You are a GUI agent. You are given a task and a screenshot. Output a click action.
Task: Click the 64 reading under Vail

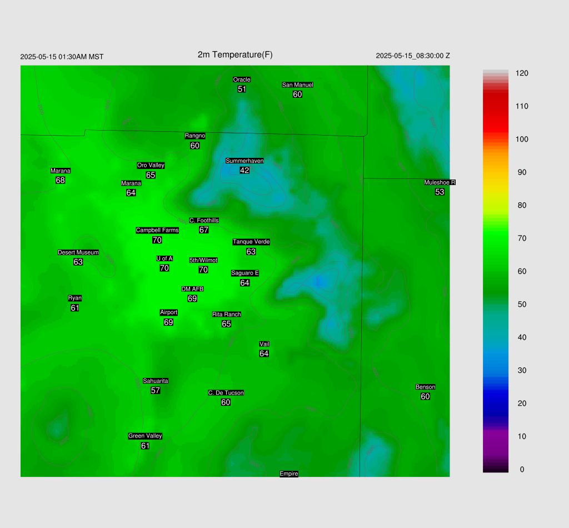[x=264, y=354]
